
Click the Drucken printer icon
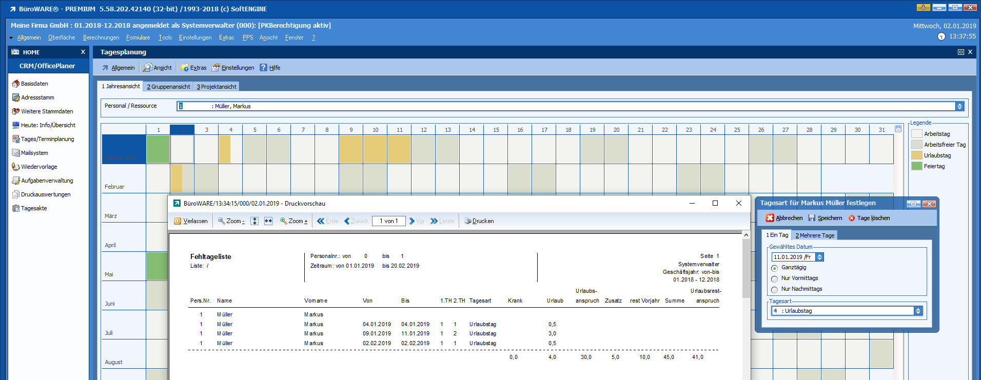[x=467, y=221]
